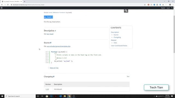This screenshot has height=98, width=175.
Task: Click the admin bar search magnifier
Action: coord(172,8)
